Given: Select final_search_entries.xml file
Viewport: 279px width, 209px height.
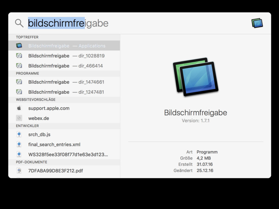Looking at the screenshot, I should (64, 144).
